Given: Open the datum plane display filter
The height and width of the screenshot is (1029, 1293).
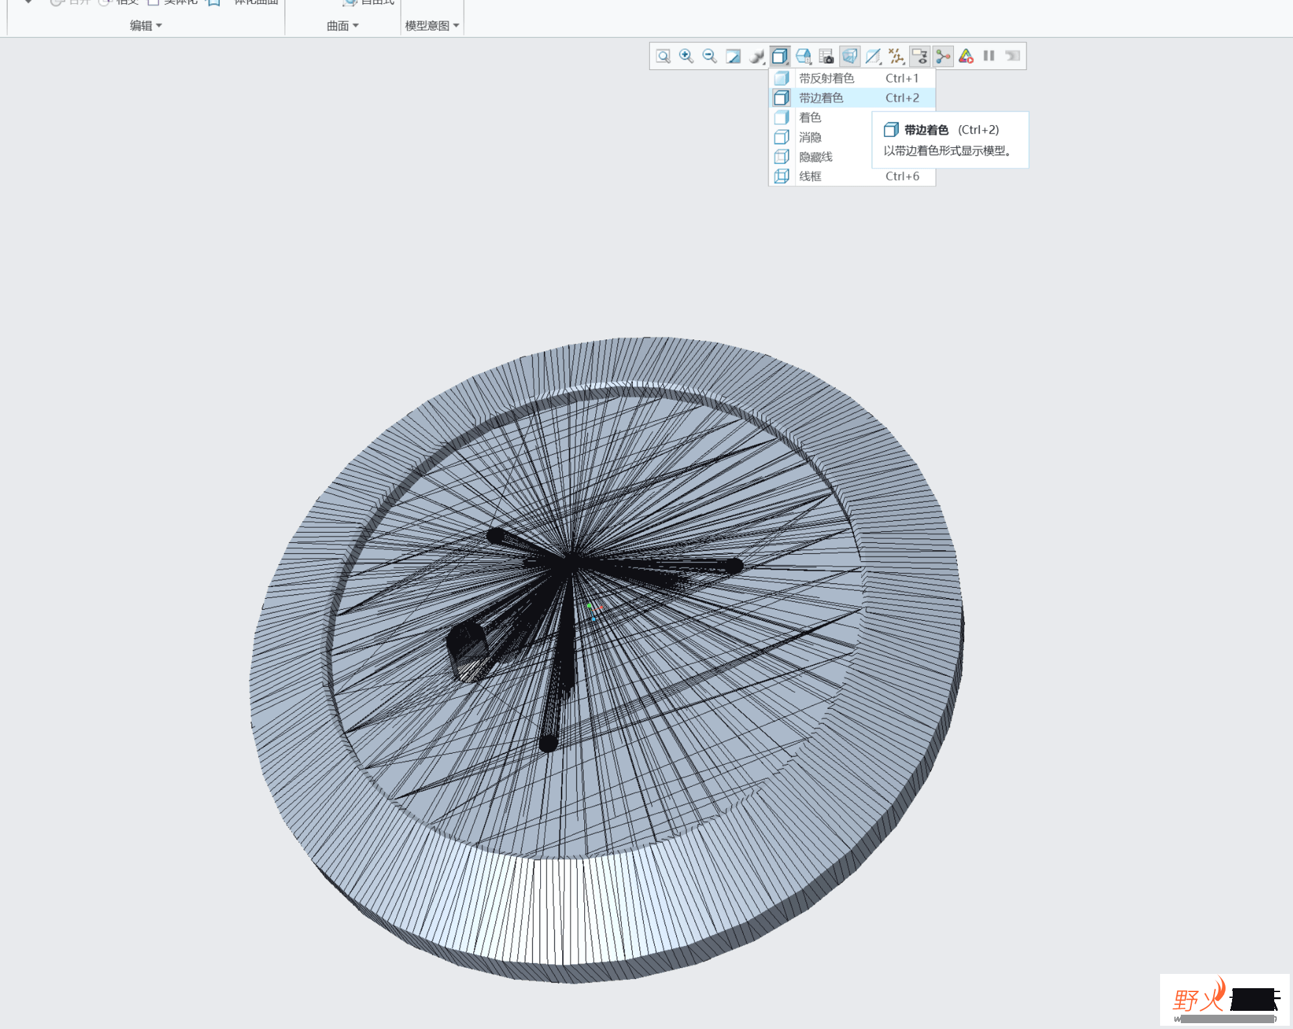Looking at the screenshot, I should 873,56.
